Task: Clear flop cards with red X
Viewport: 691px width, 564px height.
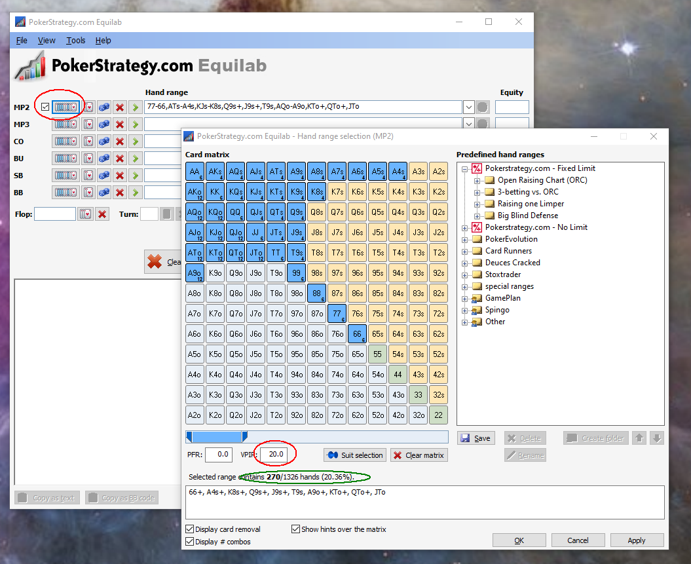Action: 102,214
